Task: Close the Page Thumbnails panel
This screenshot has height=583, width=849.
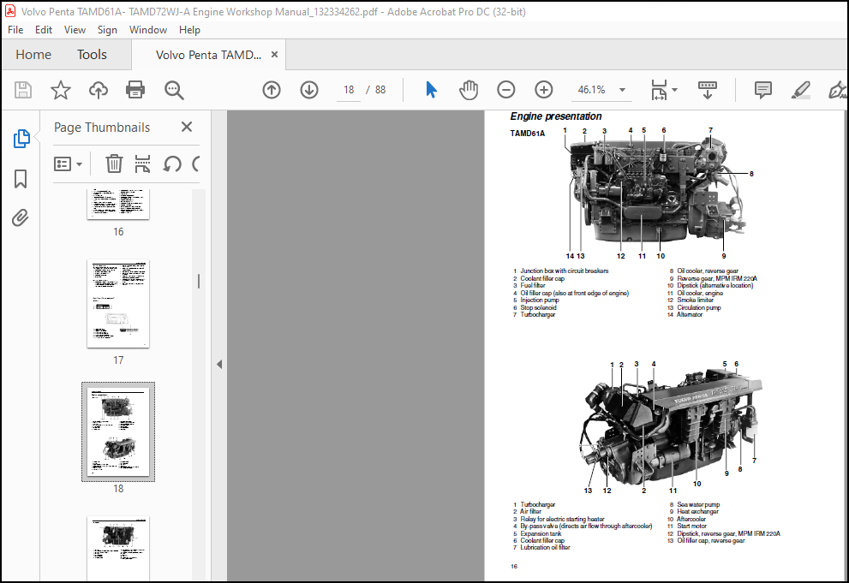Action: 187,127
